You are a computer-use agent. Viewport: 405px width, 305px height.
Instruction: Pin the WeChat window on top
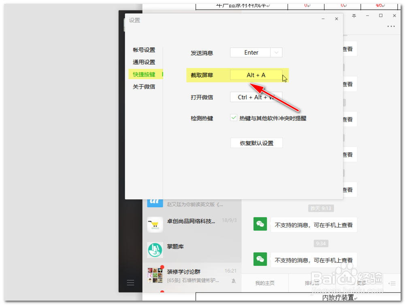[354, 16]
